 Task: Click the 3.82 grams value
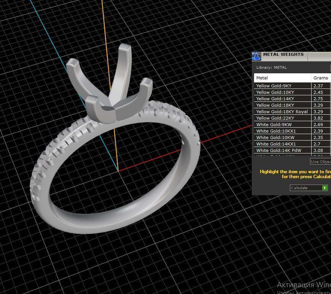[318, 118]
